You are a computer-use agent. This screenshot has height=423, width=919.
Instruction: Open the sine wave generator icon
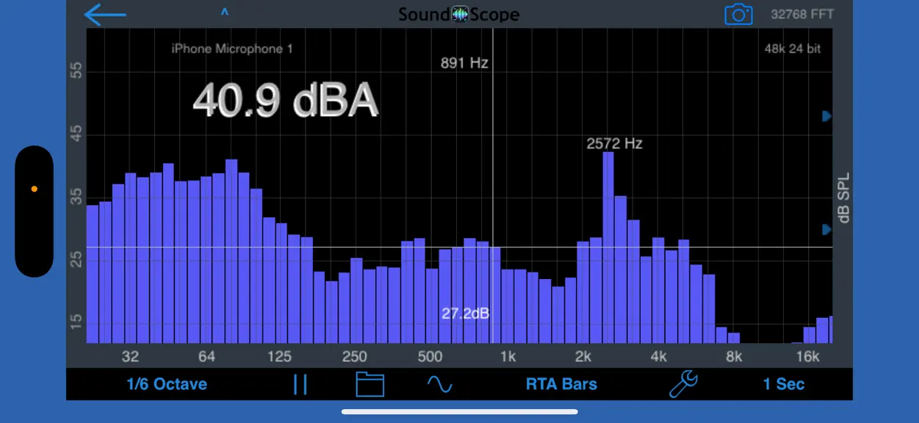click(x=440, y=384)
